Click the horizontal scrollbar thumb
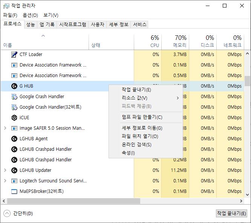 [x=73, y=201]
